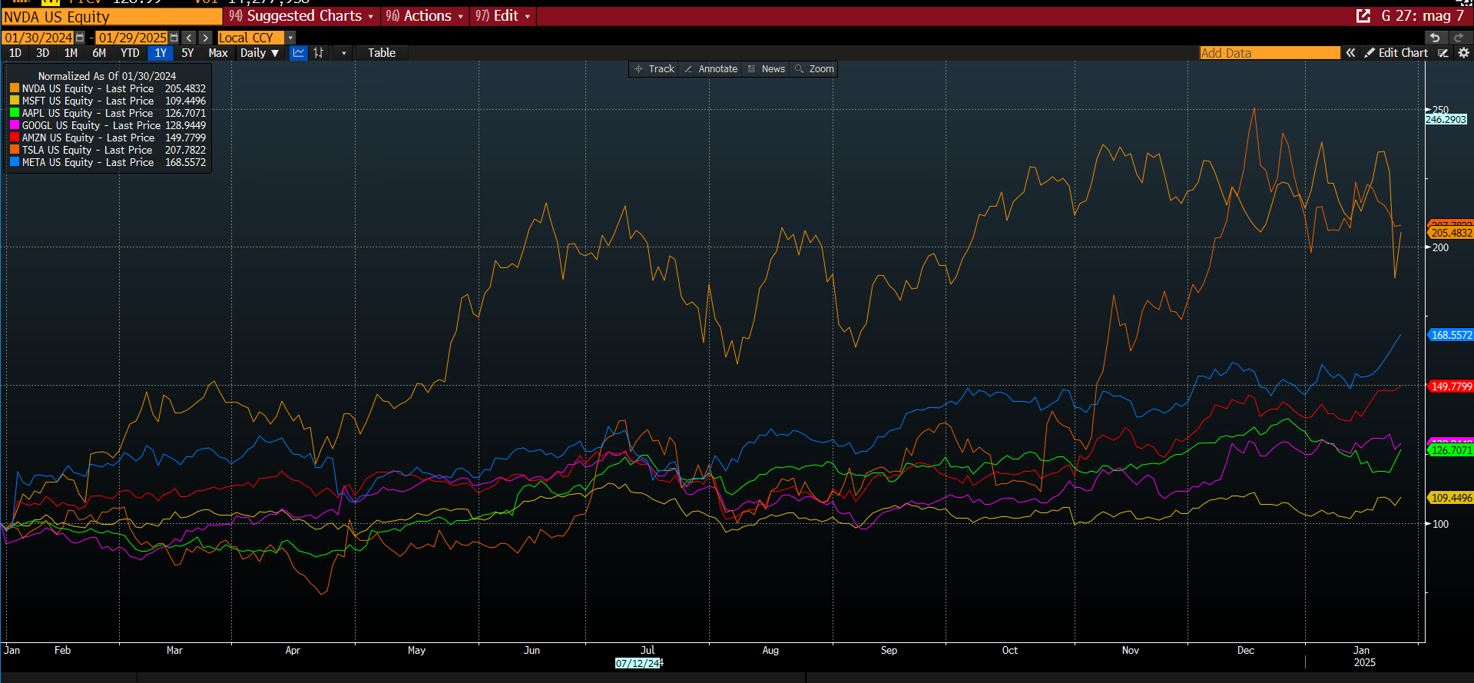
Task: Switch to the bar chart type icon
Action: click(319, 53)
